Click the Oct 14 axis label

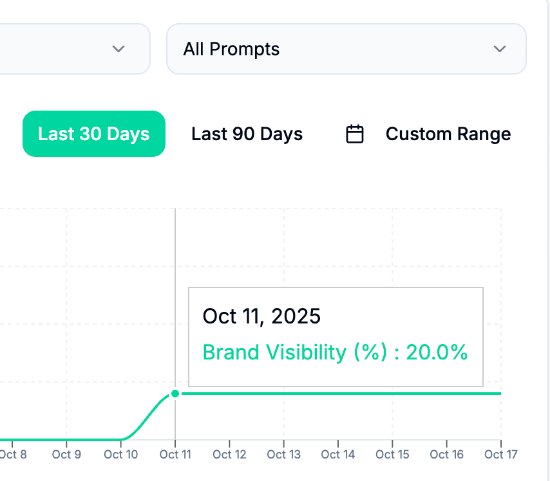pos(338,455)
